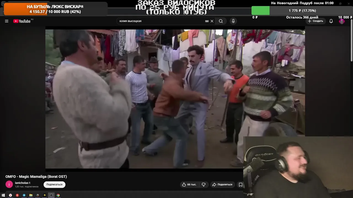Click the 'Подписаться' subscribe button
Viewport: 353px width, 198px height.
point(54,185)
